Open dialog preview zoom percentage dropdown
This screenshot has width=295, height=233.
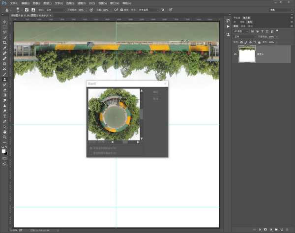tap(108, 142)
